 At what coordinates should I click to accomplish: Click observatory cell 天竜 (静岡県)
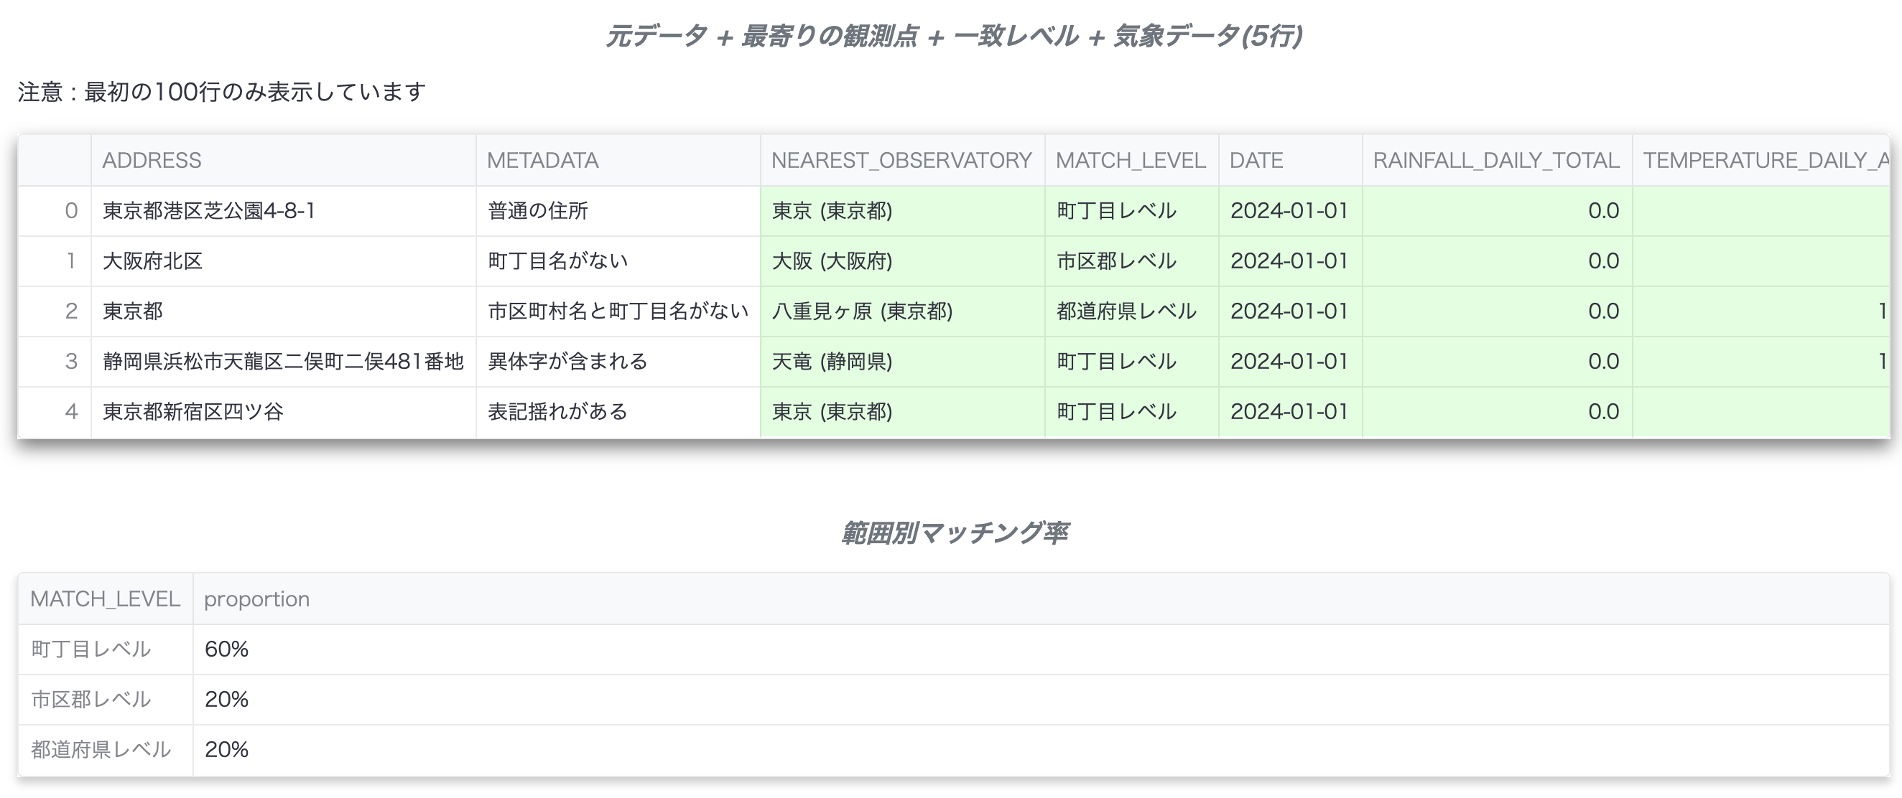point(902,362)
